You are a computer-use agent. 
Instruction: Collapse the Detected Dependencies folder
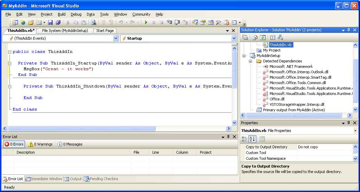(251, 61)
